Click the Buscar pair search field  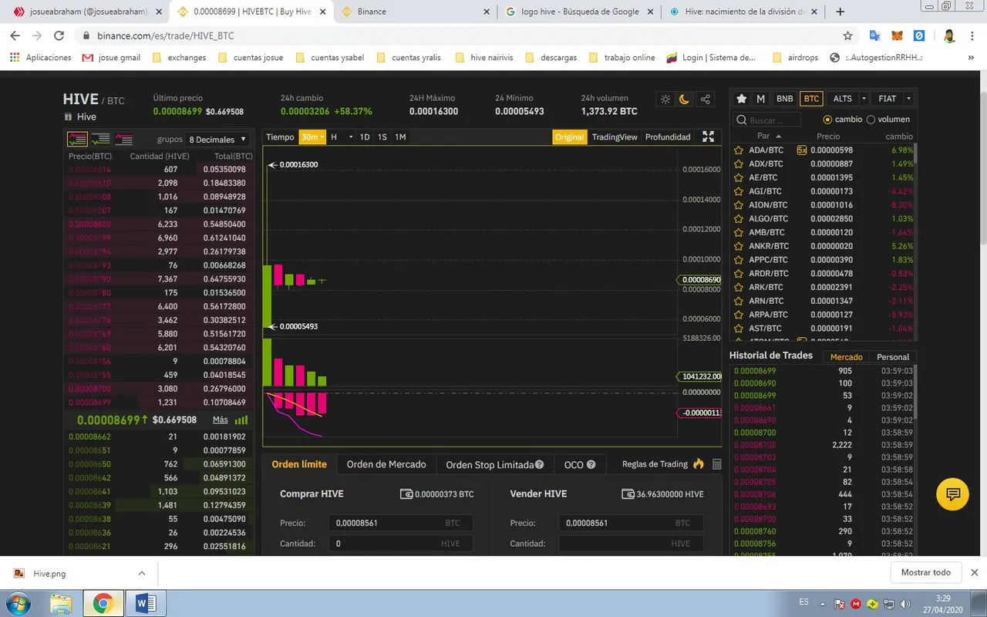coord(767,120)
